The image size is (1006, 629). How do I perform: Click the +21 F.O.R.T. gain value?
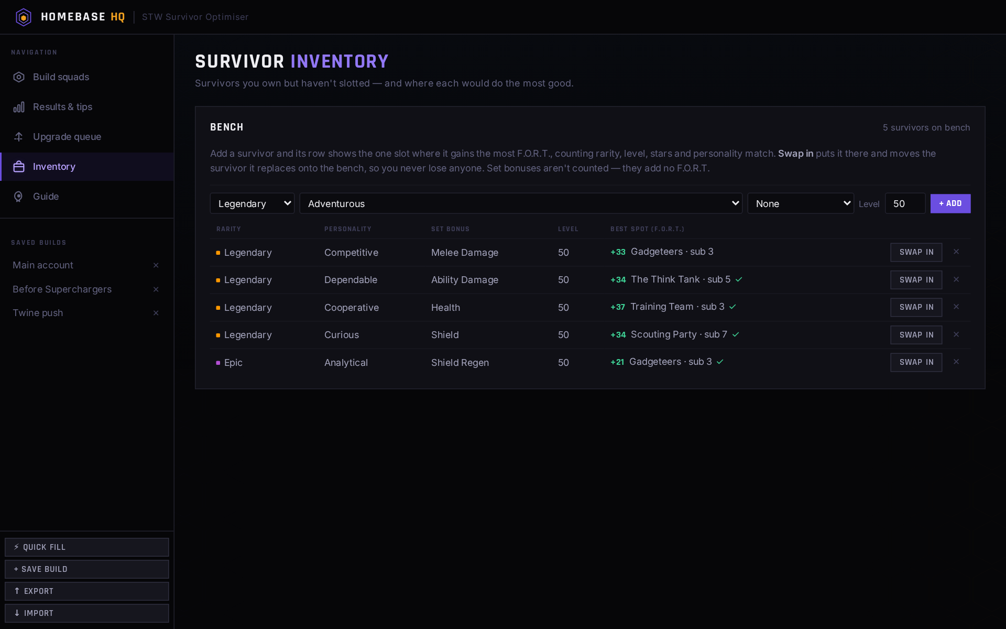[617, 362]
